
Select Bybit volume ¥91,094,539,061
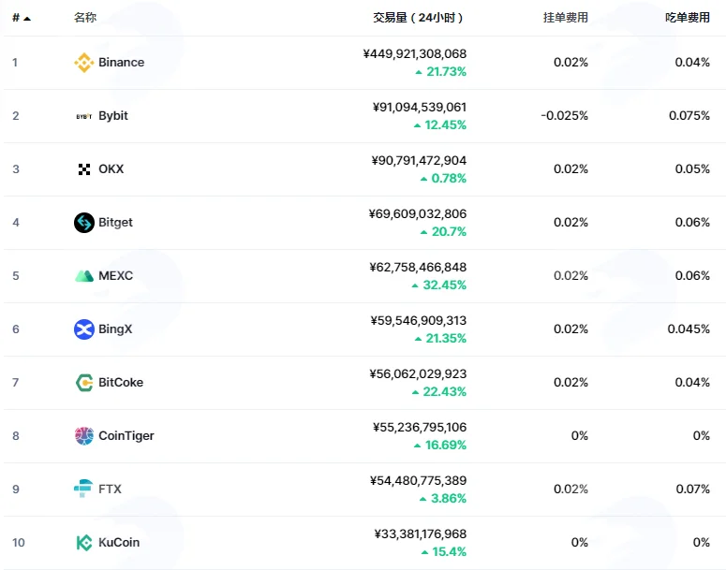click(x=420, y=108)
